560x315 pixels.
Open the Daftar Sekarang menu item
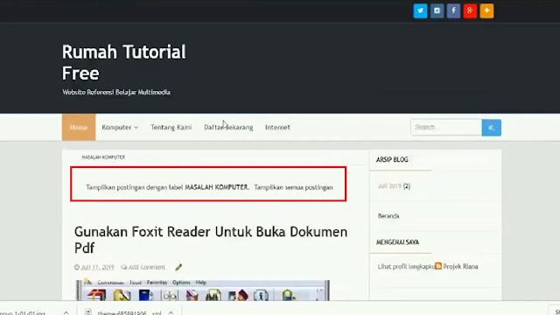[x=228, y=127]
